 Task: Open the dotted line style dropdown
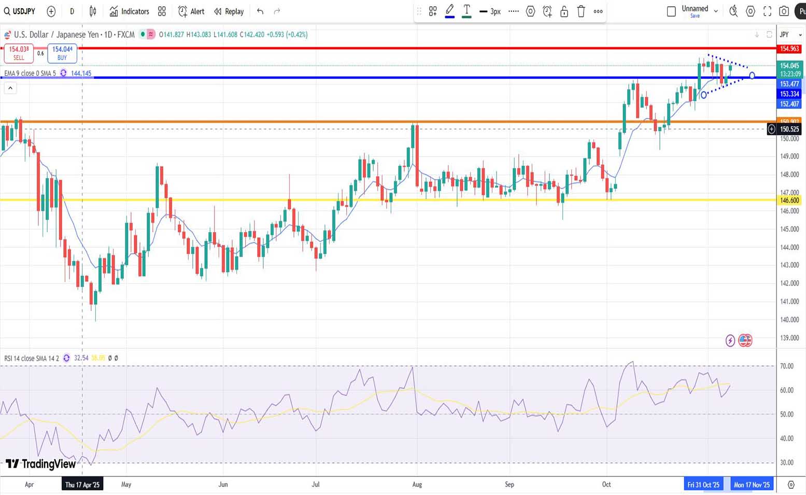(x=513, y=11)
